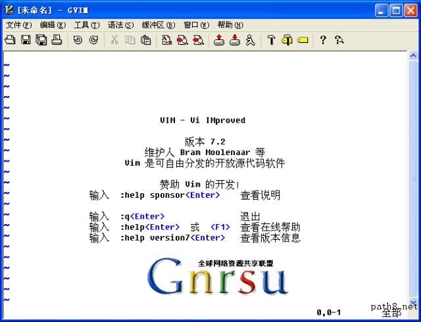Open the 文件(F) menu

point(19,25)
